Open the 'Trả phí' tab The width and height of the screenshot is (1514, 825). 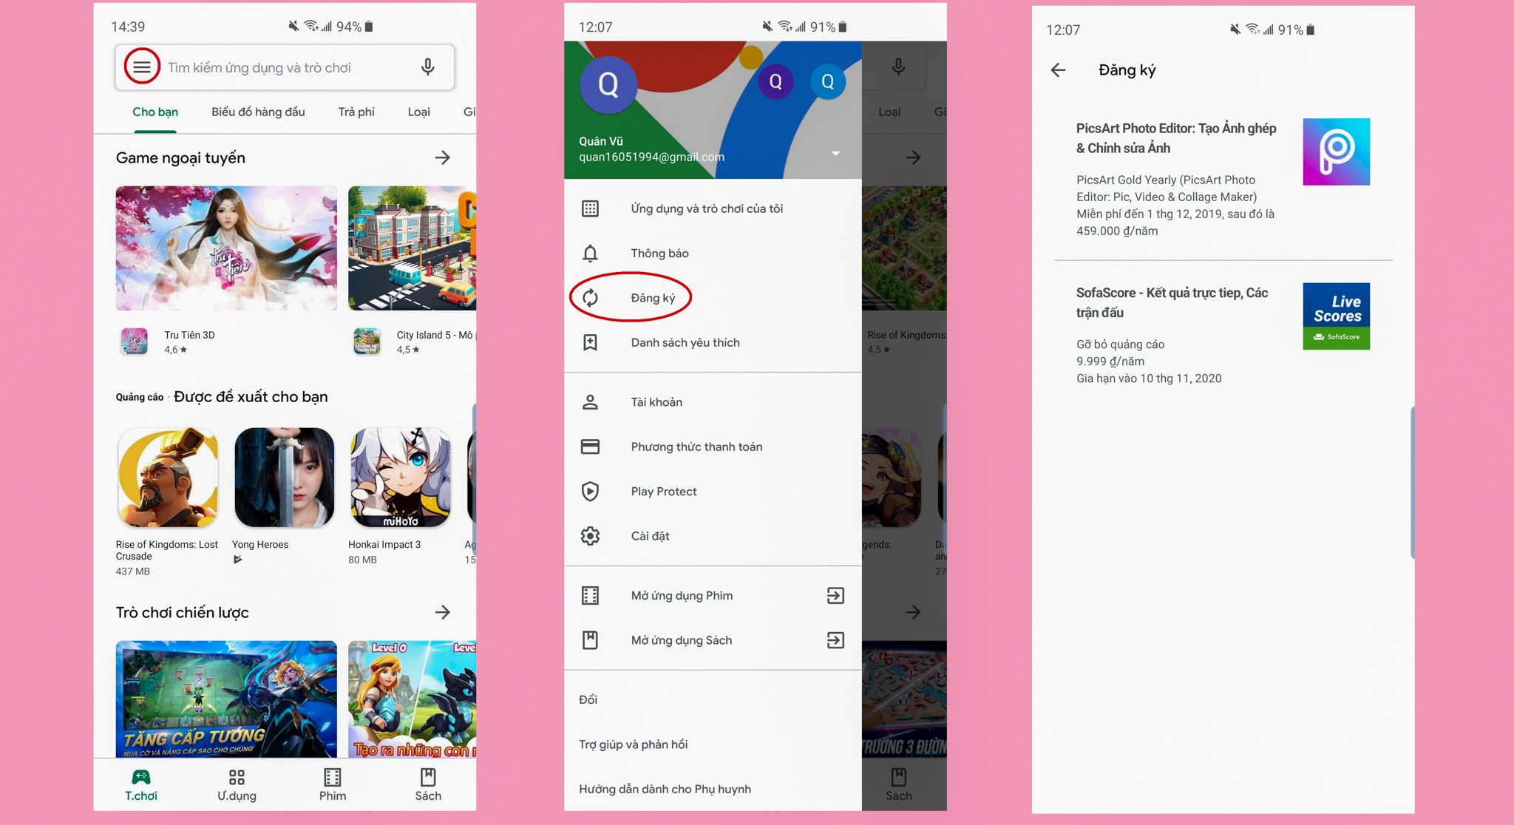coord(356,112)
